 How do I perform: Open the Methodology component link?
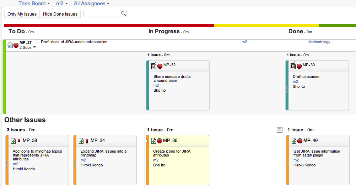319,42
